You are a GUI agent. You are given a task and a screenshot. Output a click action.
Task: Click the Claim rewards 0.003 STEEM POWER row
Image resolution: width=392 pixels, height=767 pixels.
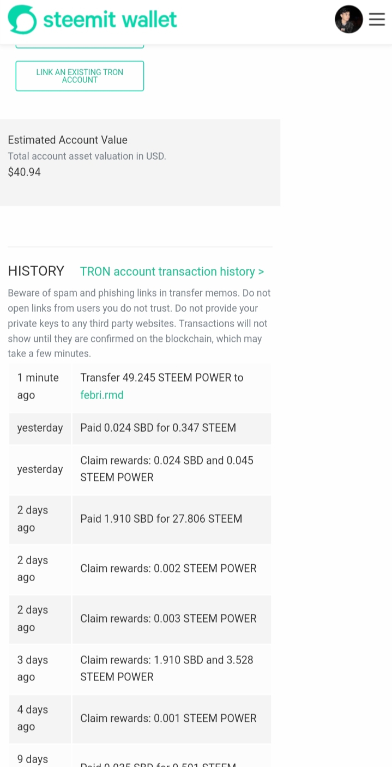coord(168,619)
